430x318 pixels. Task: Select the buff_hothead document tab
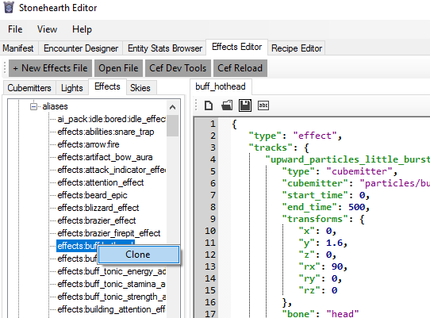221,86
